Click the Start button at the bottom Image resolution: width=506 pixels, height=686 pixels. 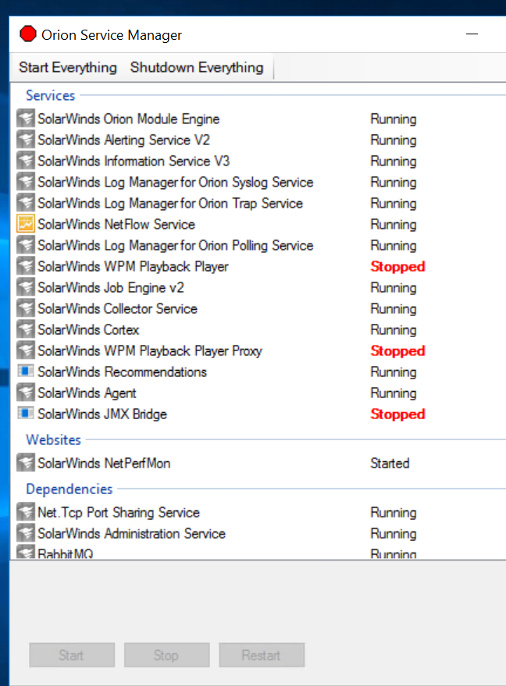tap(72, 655)
